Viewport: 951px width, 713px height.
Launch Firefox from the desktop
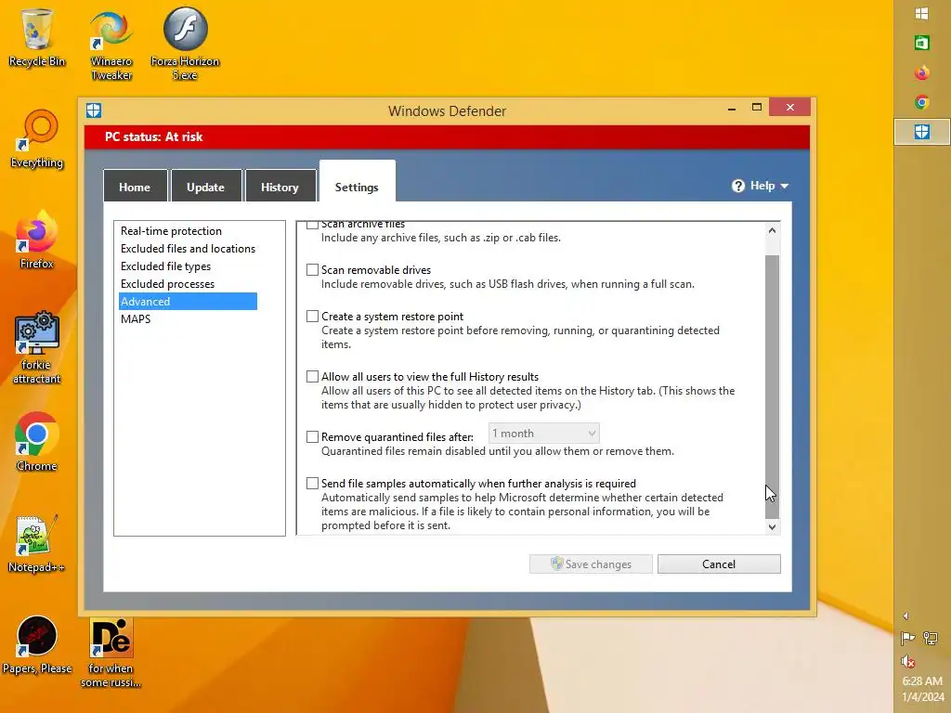point(36,240)
